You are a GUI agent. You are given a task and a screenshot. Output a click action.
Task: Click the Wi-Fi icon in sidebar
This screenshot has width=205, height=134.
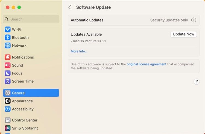pyautogui.click(x=8, y=29)
